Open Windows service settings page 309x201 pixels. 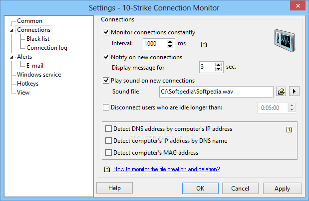(39, 75)
